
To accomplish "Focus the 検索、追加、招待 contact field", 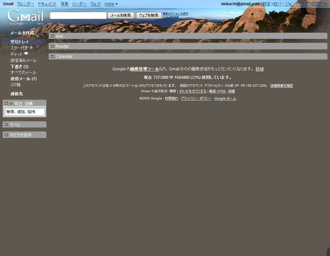I will pos(25,111).
